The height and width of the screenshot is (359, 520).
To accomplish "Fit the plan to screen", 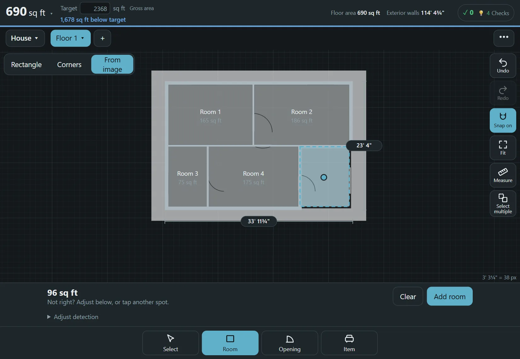I will pyautogui.click(x=503, y=148).
